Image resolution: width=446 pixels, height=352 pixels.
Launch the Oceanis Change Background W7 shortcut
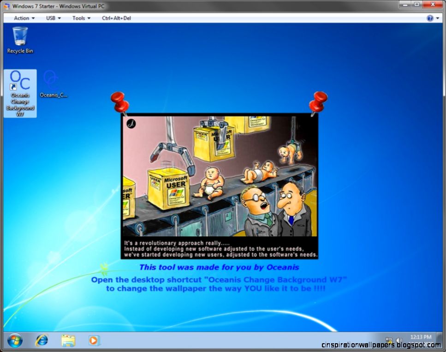point(19,81)
